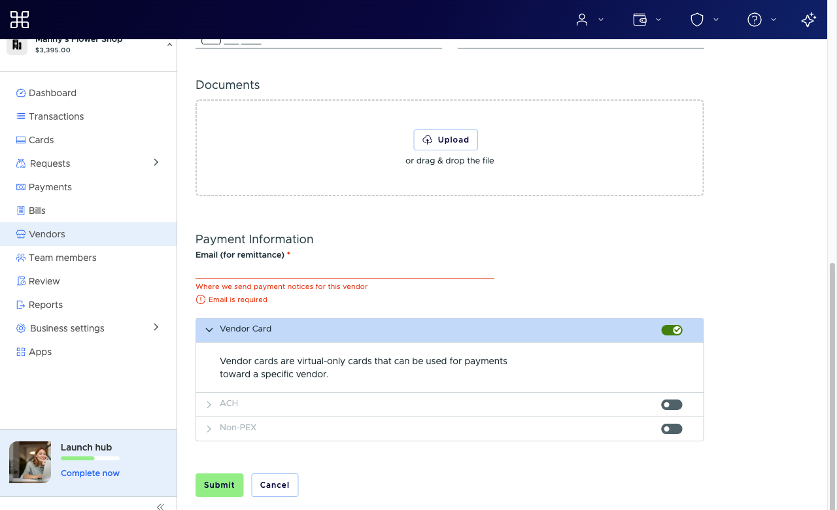
Task: Go to Requests in sidebar
Action: coord(88,163)
